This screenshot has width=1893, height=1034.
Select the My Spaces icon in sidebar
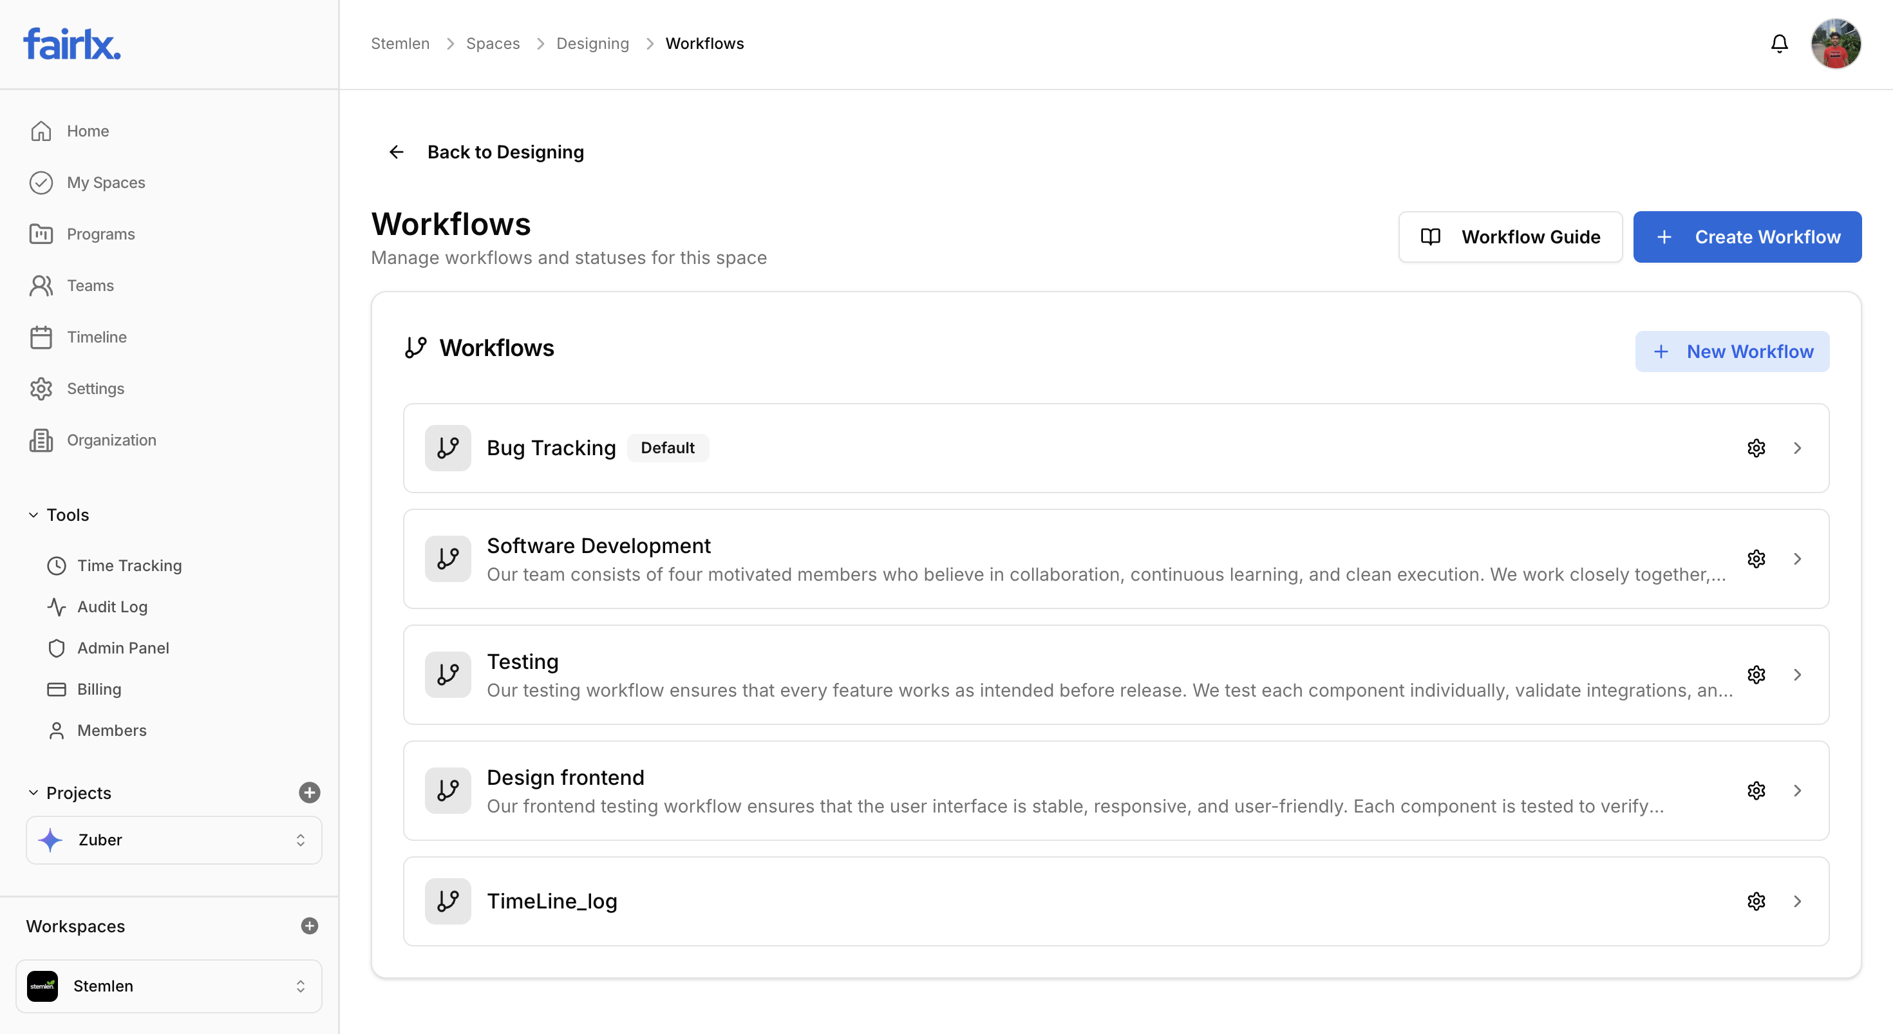tap(42, 182)
